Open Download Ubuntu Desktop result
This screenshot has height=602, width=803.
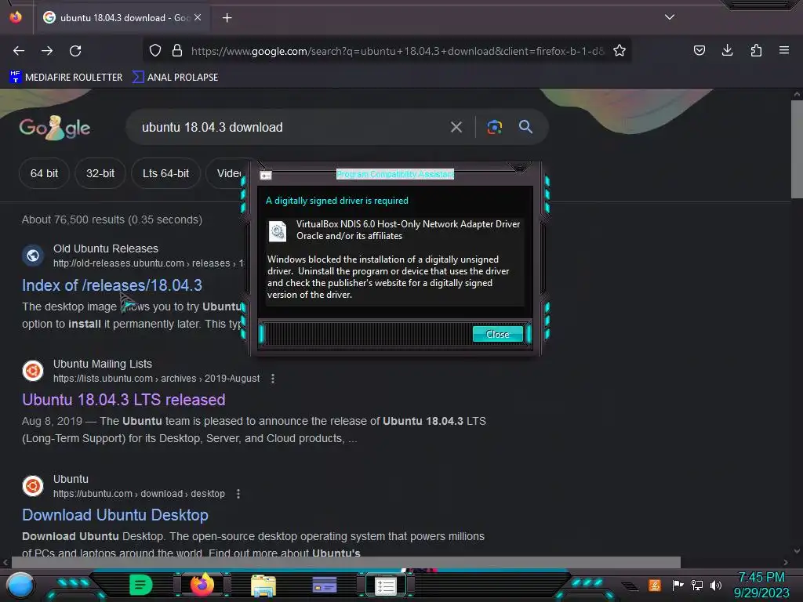(x=115, y=515)
